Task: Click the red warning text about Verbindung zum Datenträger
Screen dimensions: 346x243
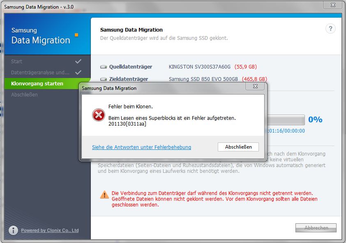Action: click(215, 199)
